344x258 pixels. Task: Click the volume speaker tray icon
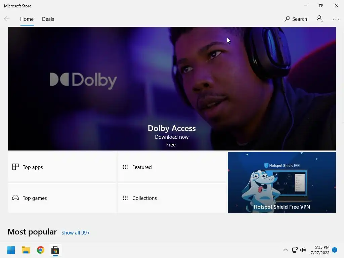point(303,250)
